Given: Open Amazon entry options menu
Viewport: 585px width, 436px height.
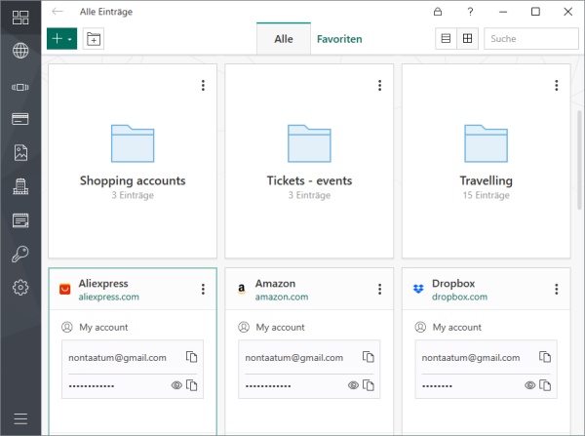Looking at the screenshot, I should pyautogui.click(x=380, y=289).
